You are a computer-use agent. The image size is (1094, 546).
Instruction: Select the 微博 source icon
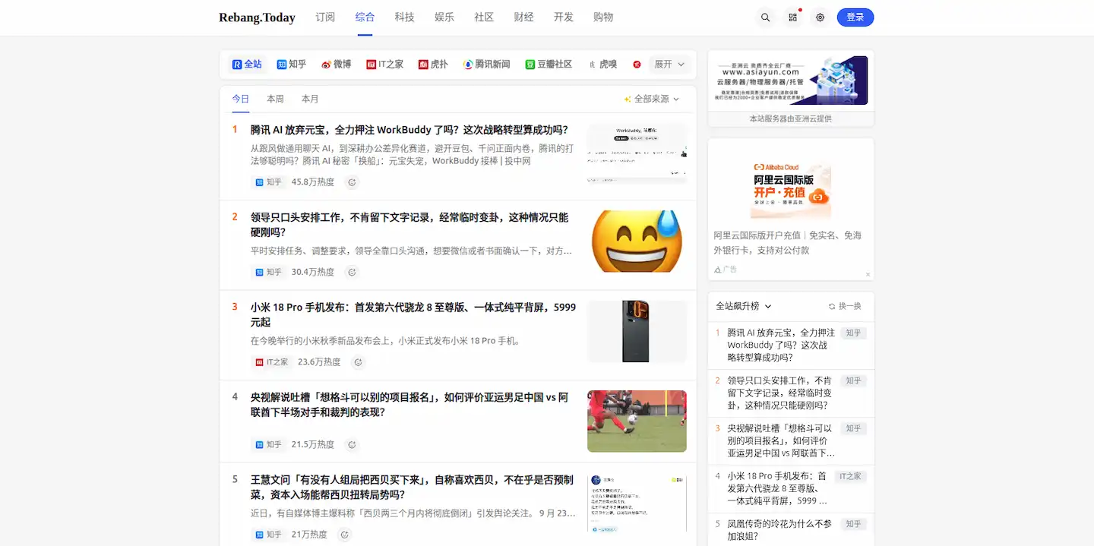coord(337,65)
